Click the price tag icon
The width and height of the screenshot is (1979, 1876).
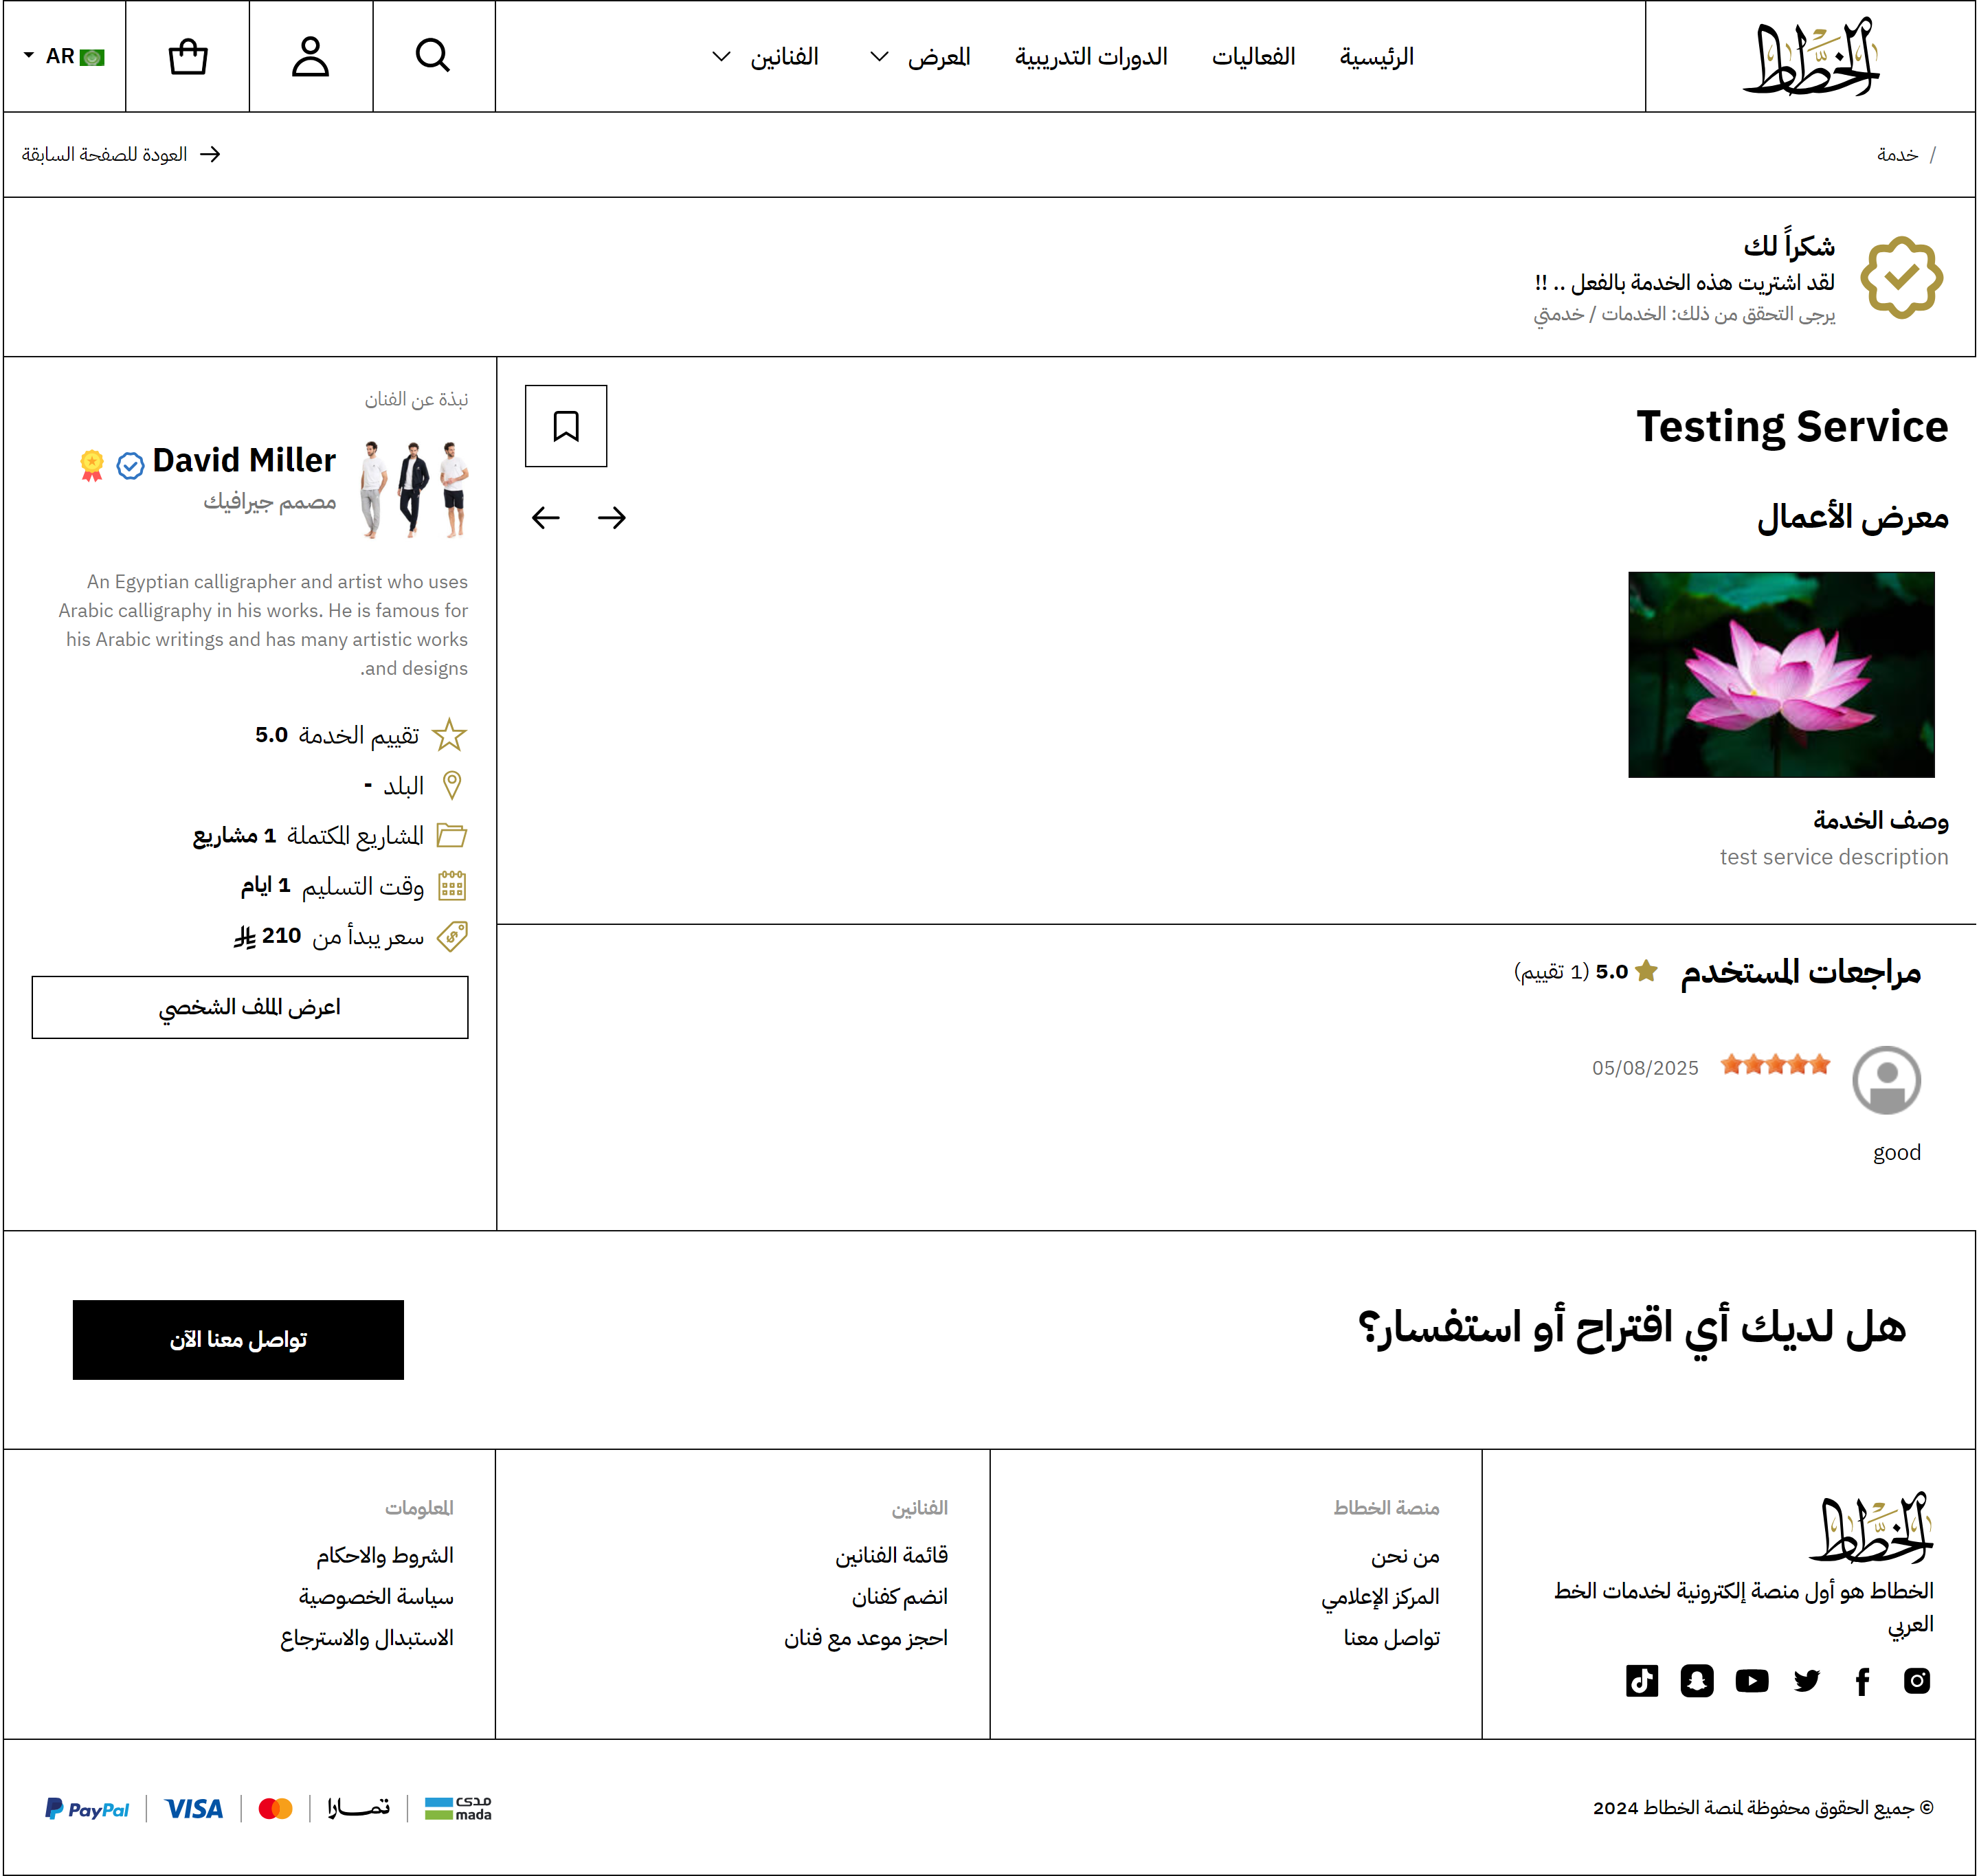click(x=452, y=936)
